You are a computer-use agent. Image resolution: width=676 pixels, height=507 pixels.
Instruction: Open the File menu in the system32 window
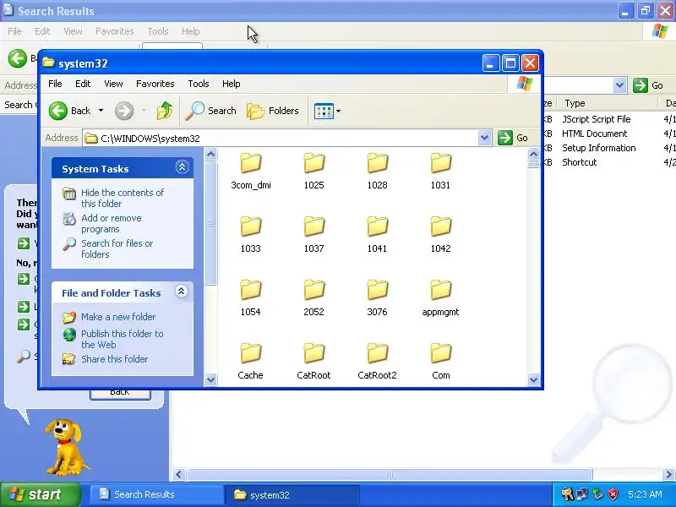click(x=55, y=84)
